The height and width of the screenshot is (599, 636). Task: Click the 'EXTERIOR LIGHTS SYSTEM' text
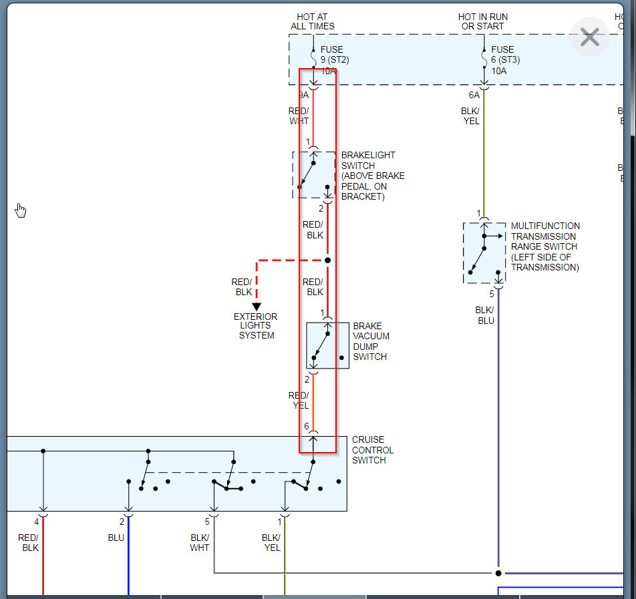point(255,326)
